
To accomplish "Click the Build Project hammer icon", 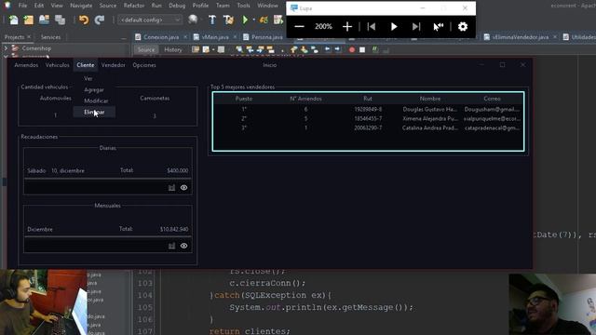I will tap(212, 20).
